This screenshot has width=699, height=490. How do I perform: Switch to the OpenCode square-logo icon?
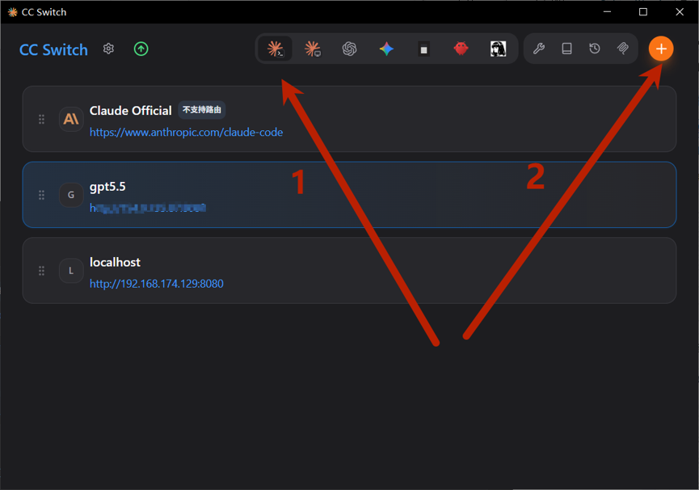click(424, 49)
